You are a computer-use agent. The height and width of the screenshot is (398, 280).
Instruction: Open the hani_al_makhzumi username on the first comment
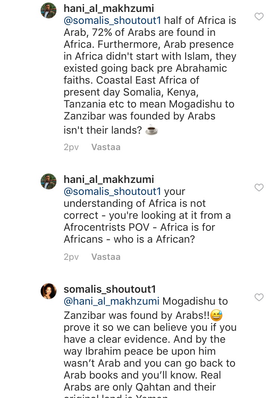109,8
